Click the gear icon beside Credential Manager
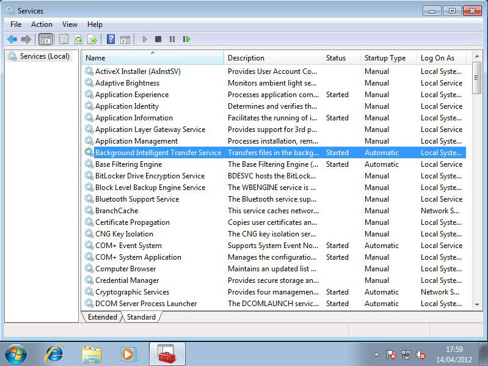This screenshot has width=488, height=366. (89, 280)
